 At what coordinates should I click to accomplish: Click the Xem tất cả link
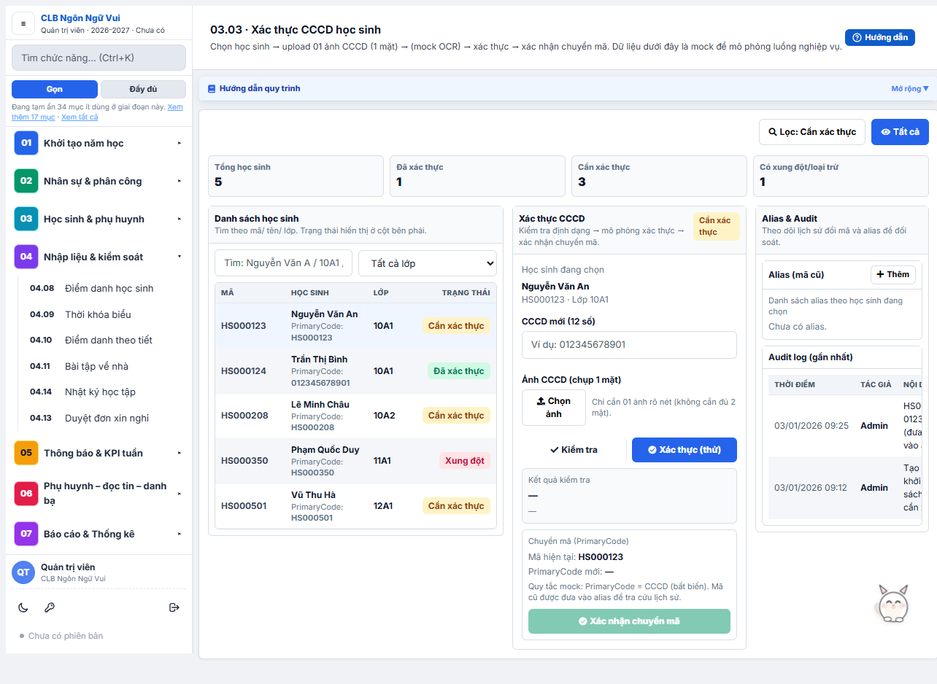pyautogui.click(x=80, y=117)
